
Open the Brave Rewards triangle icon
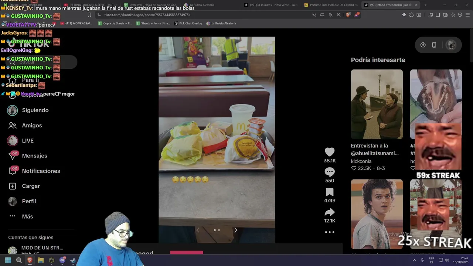click(357, 15)
